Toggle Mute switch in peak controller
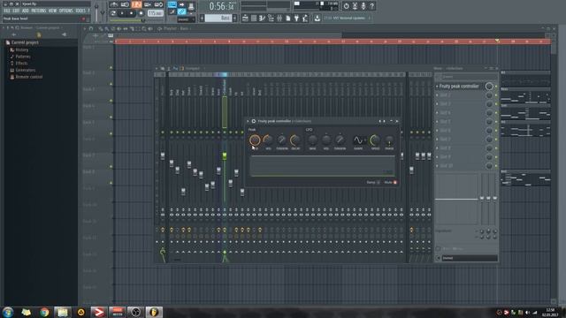Viewport: 566px width, 318px height. [x=395, y=183]
